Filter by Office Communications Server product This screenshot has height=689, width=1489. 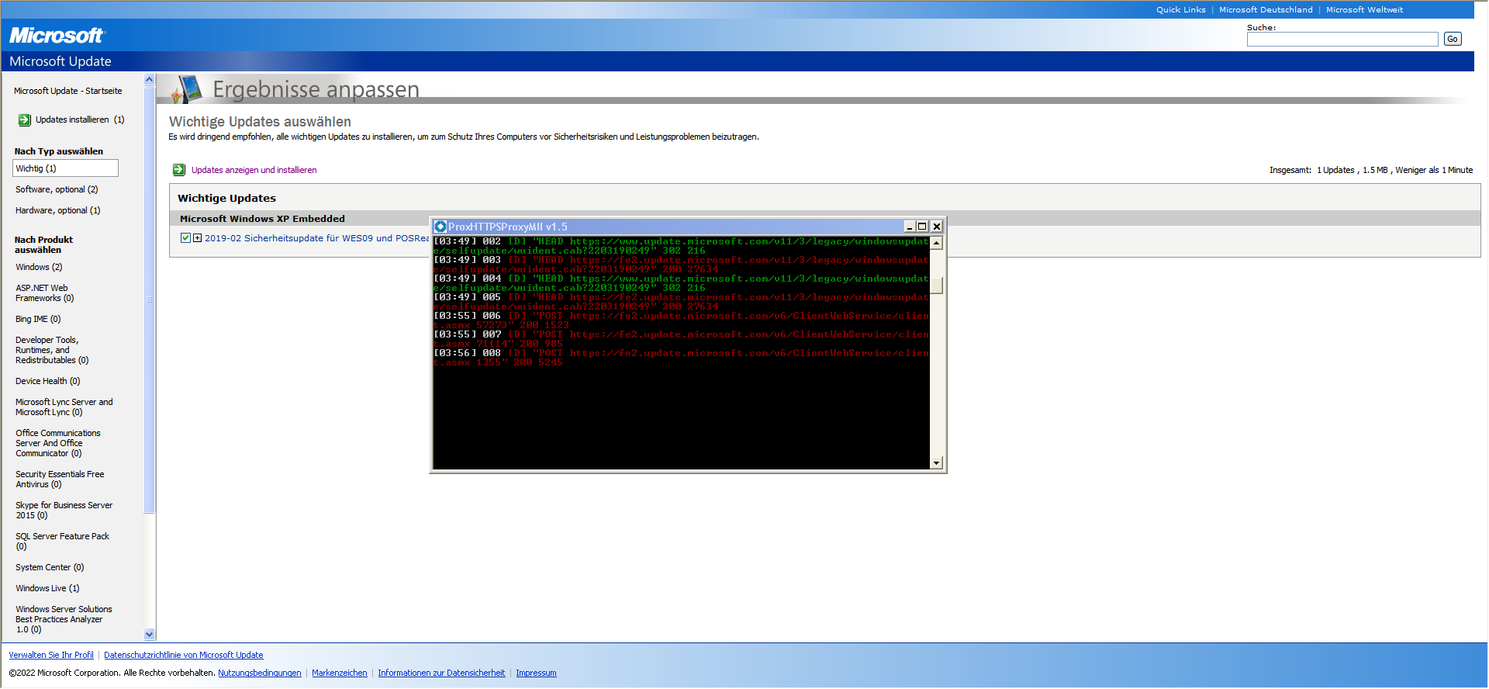coord(57,443)
